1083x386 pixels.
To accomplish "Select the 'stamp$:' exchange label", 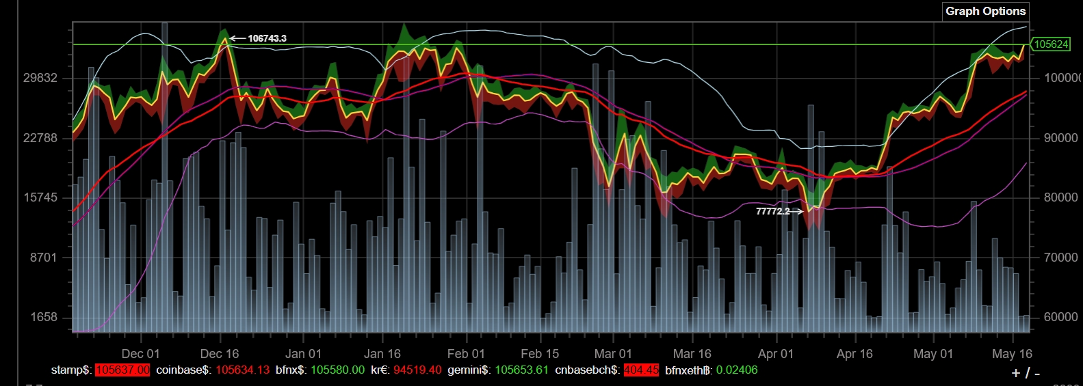I will click(x=71, y=370).
